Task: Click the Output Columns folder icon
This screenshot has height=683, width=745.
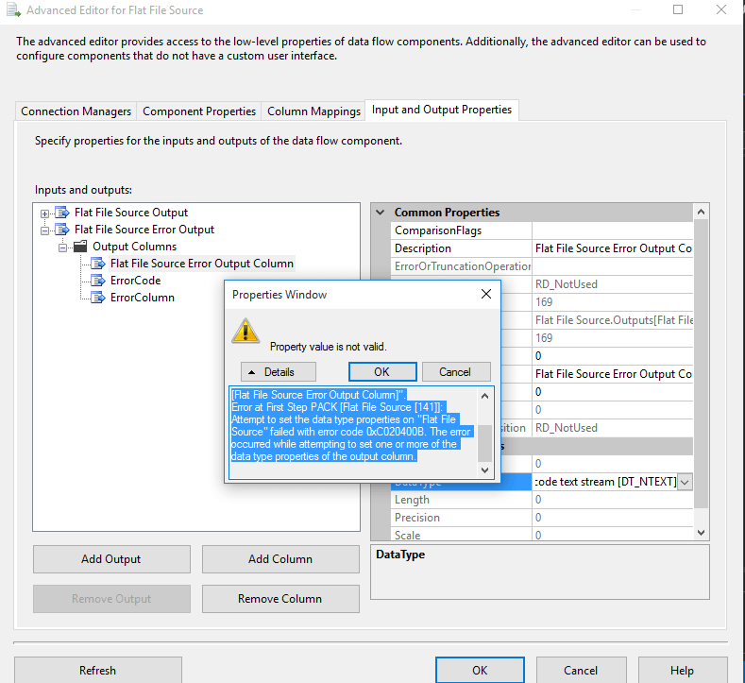Action: pos(80,247)
